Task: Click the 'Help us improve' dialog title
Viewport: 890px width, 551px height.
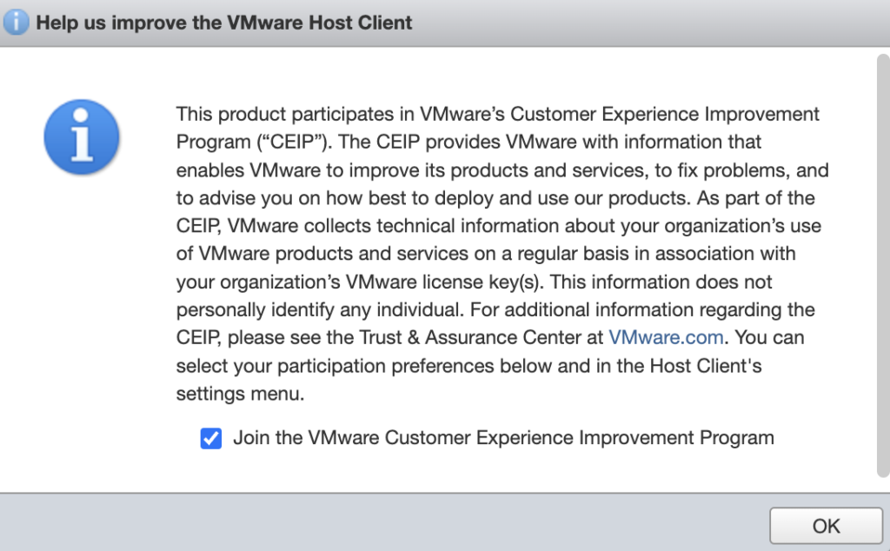Action: point(224,23)
